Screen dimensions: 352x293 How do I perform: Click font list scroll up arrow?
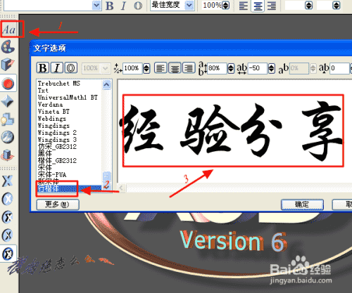tap(107, 84)
